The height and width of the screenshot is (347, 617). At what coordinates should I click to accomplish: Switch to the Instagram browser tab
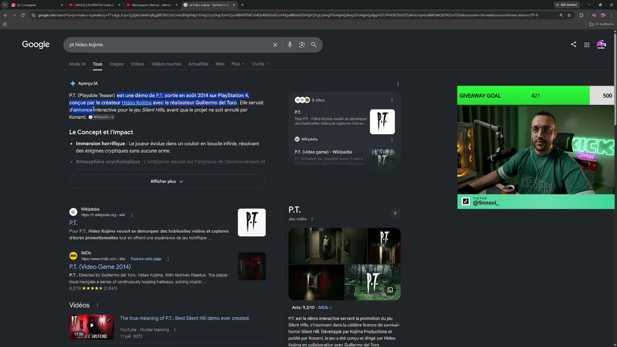coord(36,5)
